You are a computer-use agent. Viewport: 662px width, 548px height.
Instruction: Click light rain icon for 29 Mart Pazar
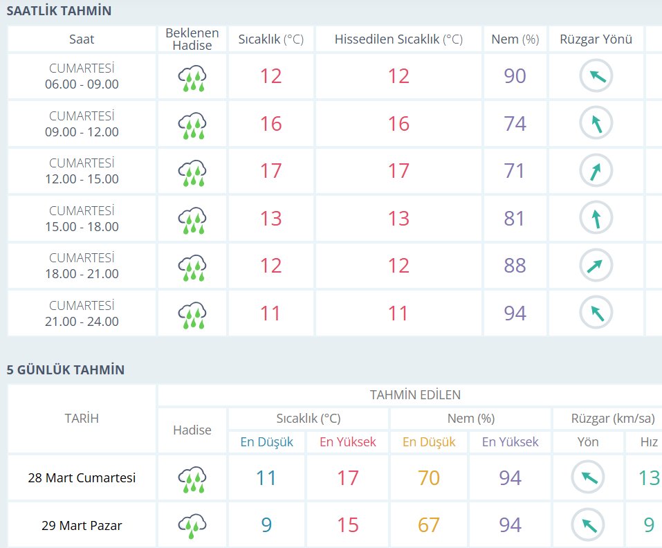click(x=192, y=525)
